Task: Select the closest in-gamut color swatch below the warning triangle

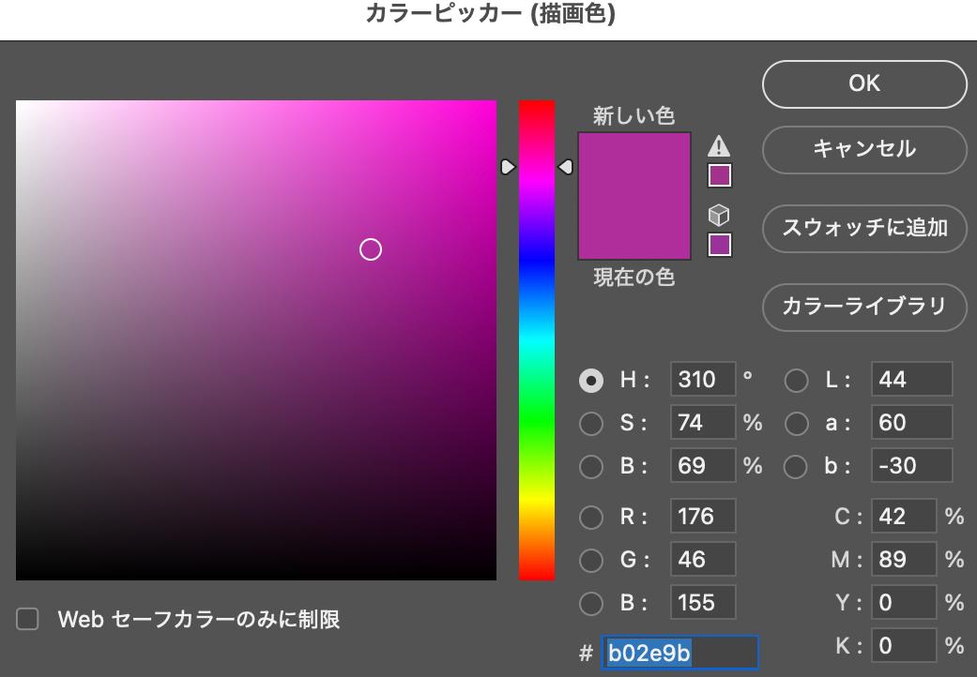Action: pos(720,175)
